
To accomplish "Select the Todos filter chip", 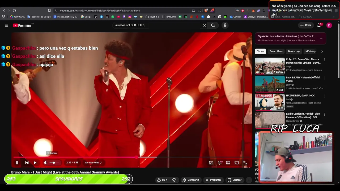I will click(x=261, y=51).
